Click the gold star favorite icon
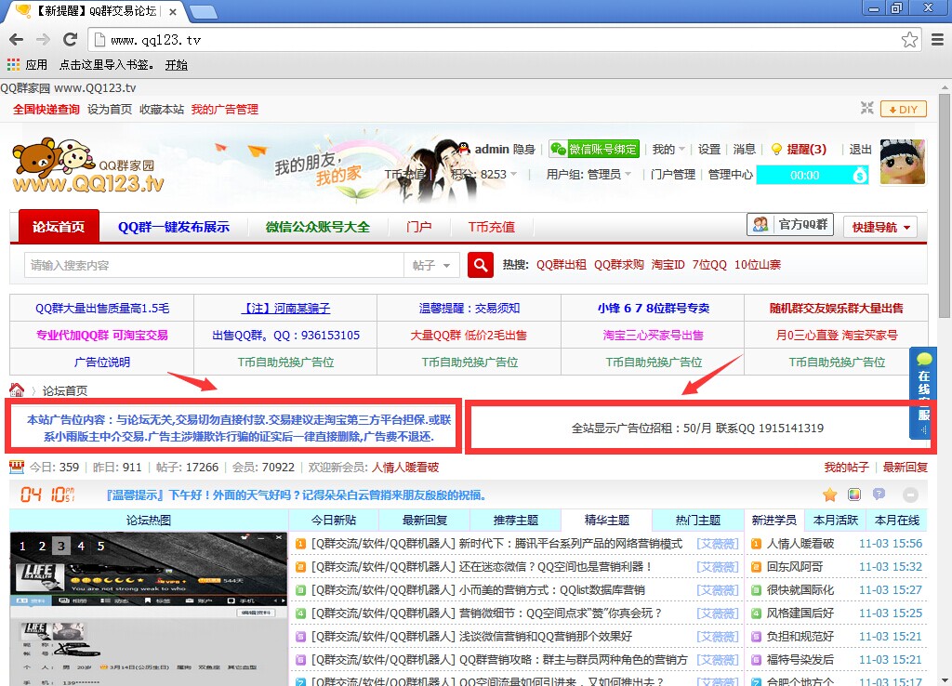Viewport: 952px width, 686px height. 830,495
